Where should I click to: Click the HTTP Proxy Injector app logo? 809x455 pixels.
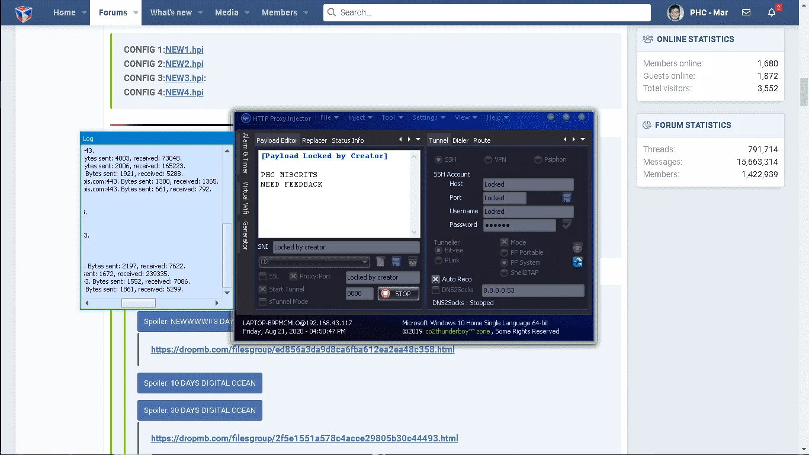pyautogui.click(x=245, y=118)
